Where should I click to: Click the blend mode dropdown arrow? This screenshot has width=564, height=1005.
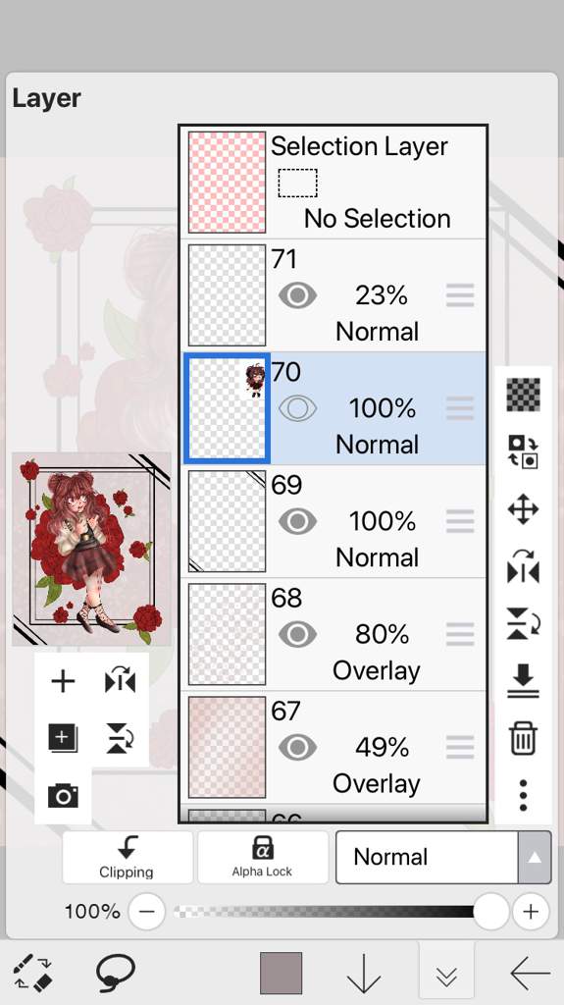535,858
